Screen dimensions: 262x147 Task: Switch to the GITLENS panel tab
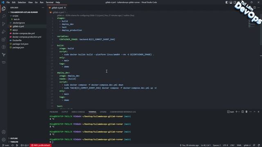point(103,112)
